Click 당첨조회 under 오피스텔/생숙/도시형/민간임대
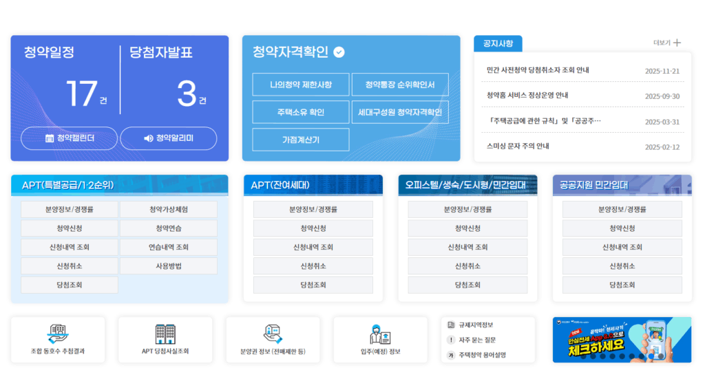705x381 pixels. pos(467,285)
